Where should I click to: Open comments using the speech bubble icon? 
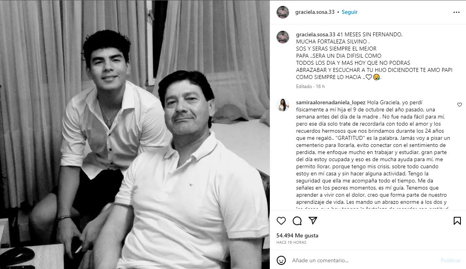click(x=297, y=220)
